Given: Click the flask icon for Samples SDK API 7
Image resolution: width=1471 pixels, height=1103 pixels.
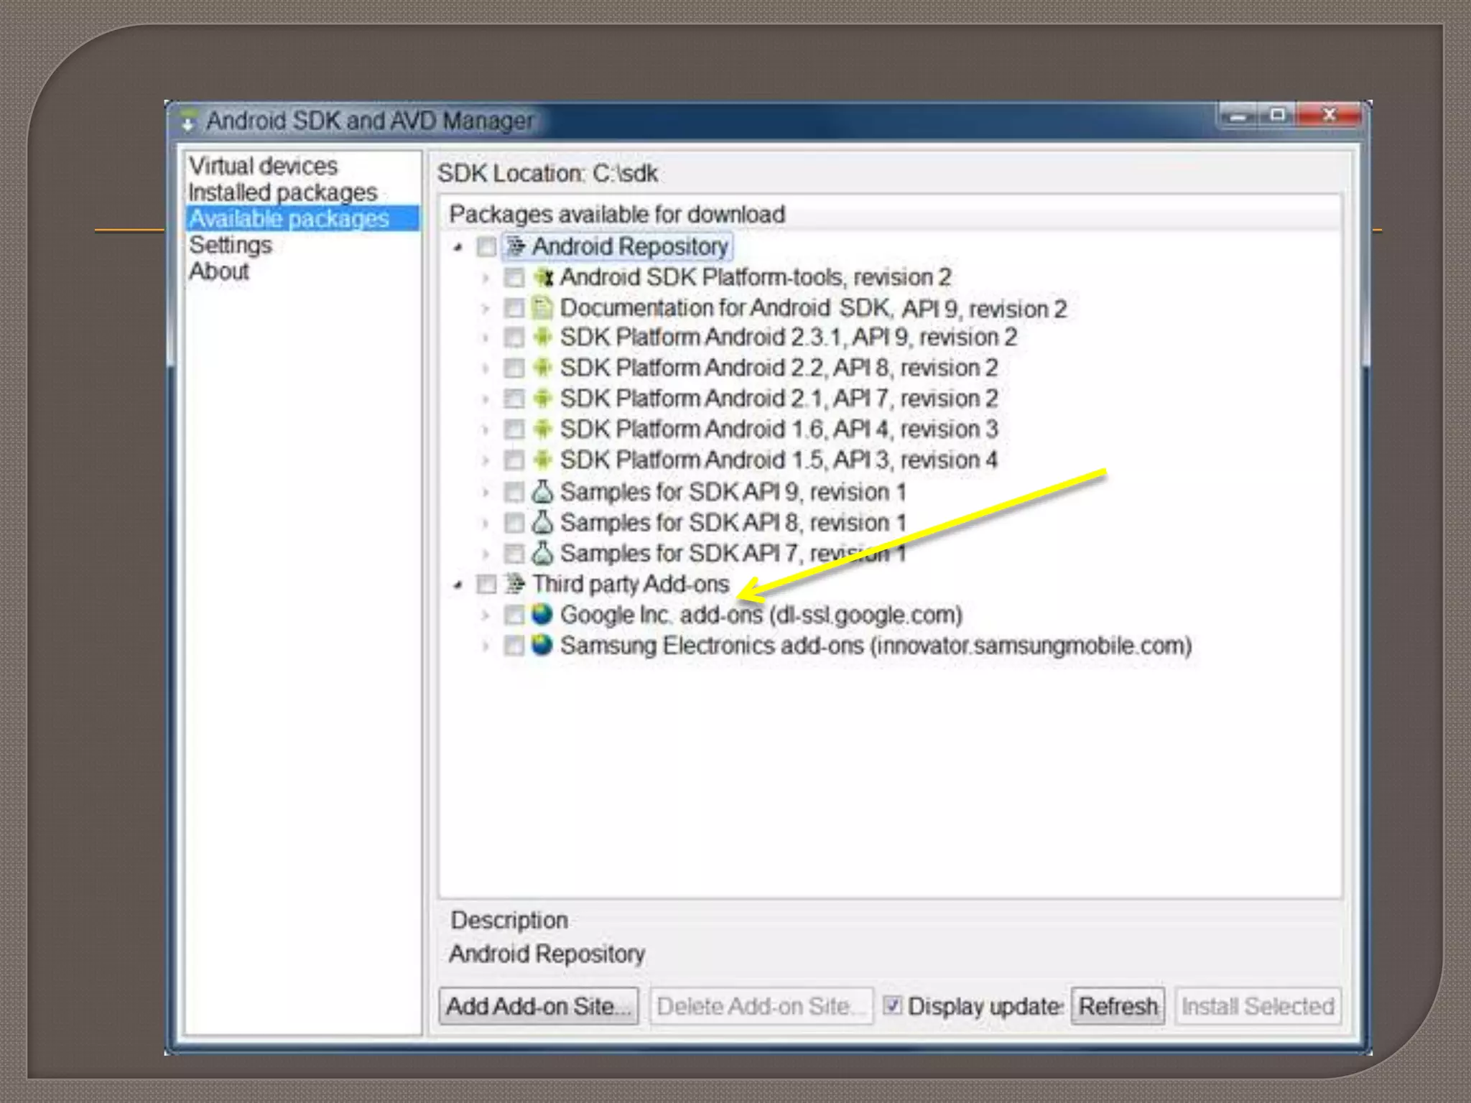Looking at the screenshot, I should click(x=543, y=553).
